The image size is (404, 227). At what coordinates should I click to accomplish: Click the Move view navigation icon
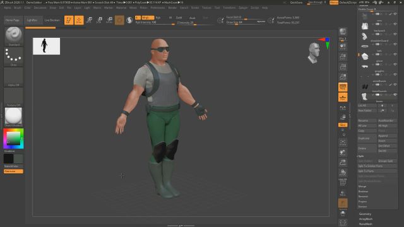tap(343, 153)
